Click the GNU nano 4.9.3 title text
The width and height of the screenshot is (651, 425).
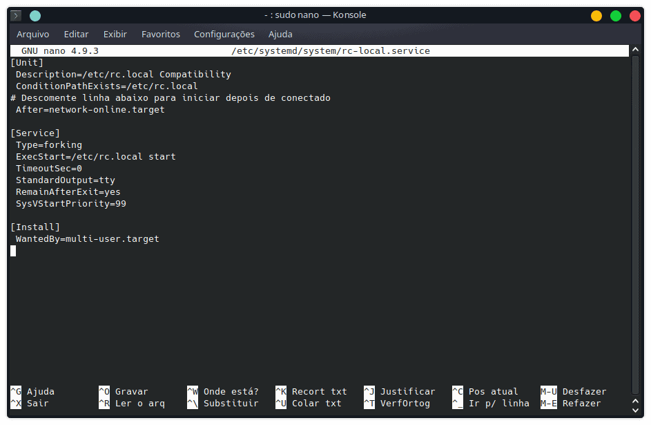[60, 50]
